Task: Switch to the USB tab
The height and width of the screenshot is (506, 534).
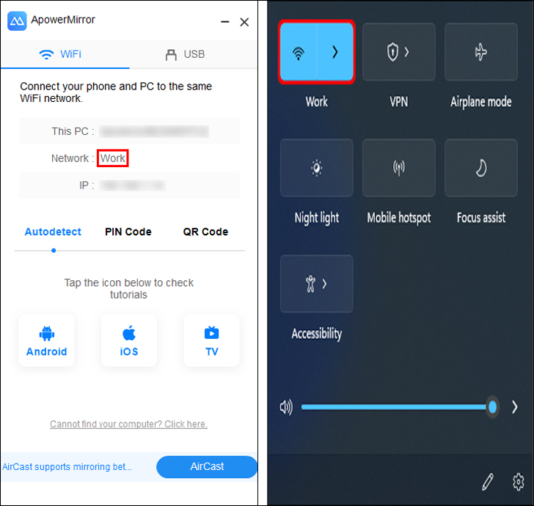Action: point(186,54)
